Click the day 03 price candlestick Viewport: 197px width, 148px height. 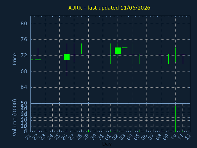(x=125, y=50)
